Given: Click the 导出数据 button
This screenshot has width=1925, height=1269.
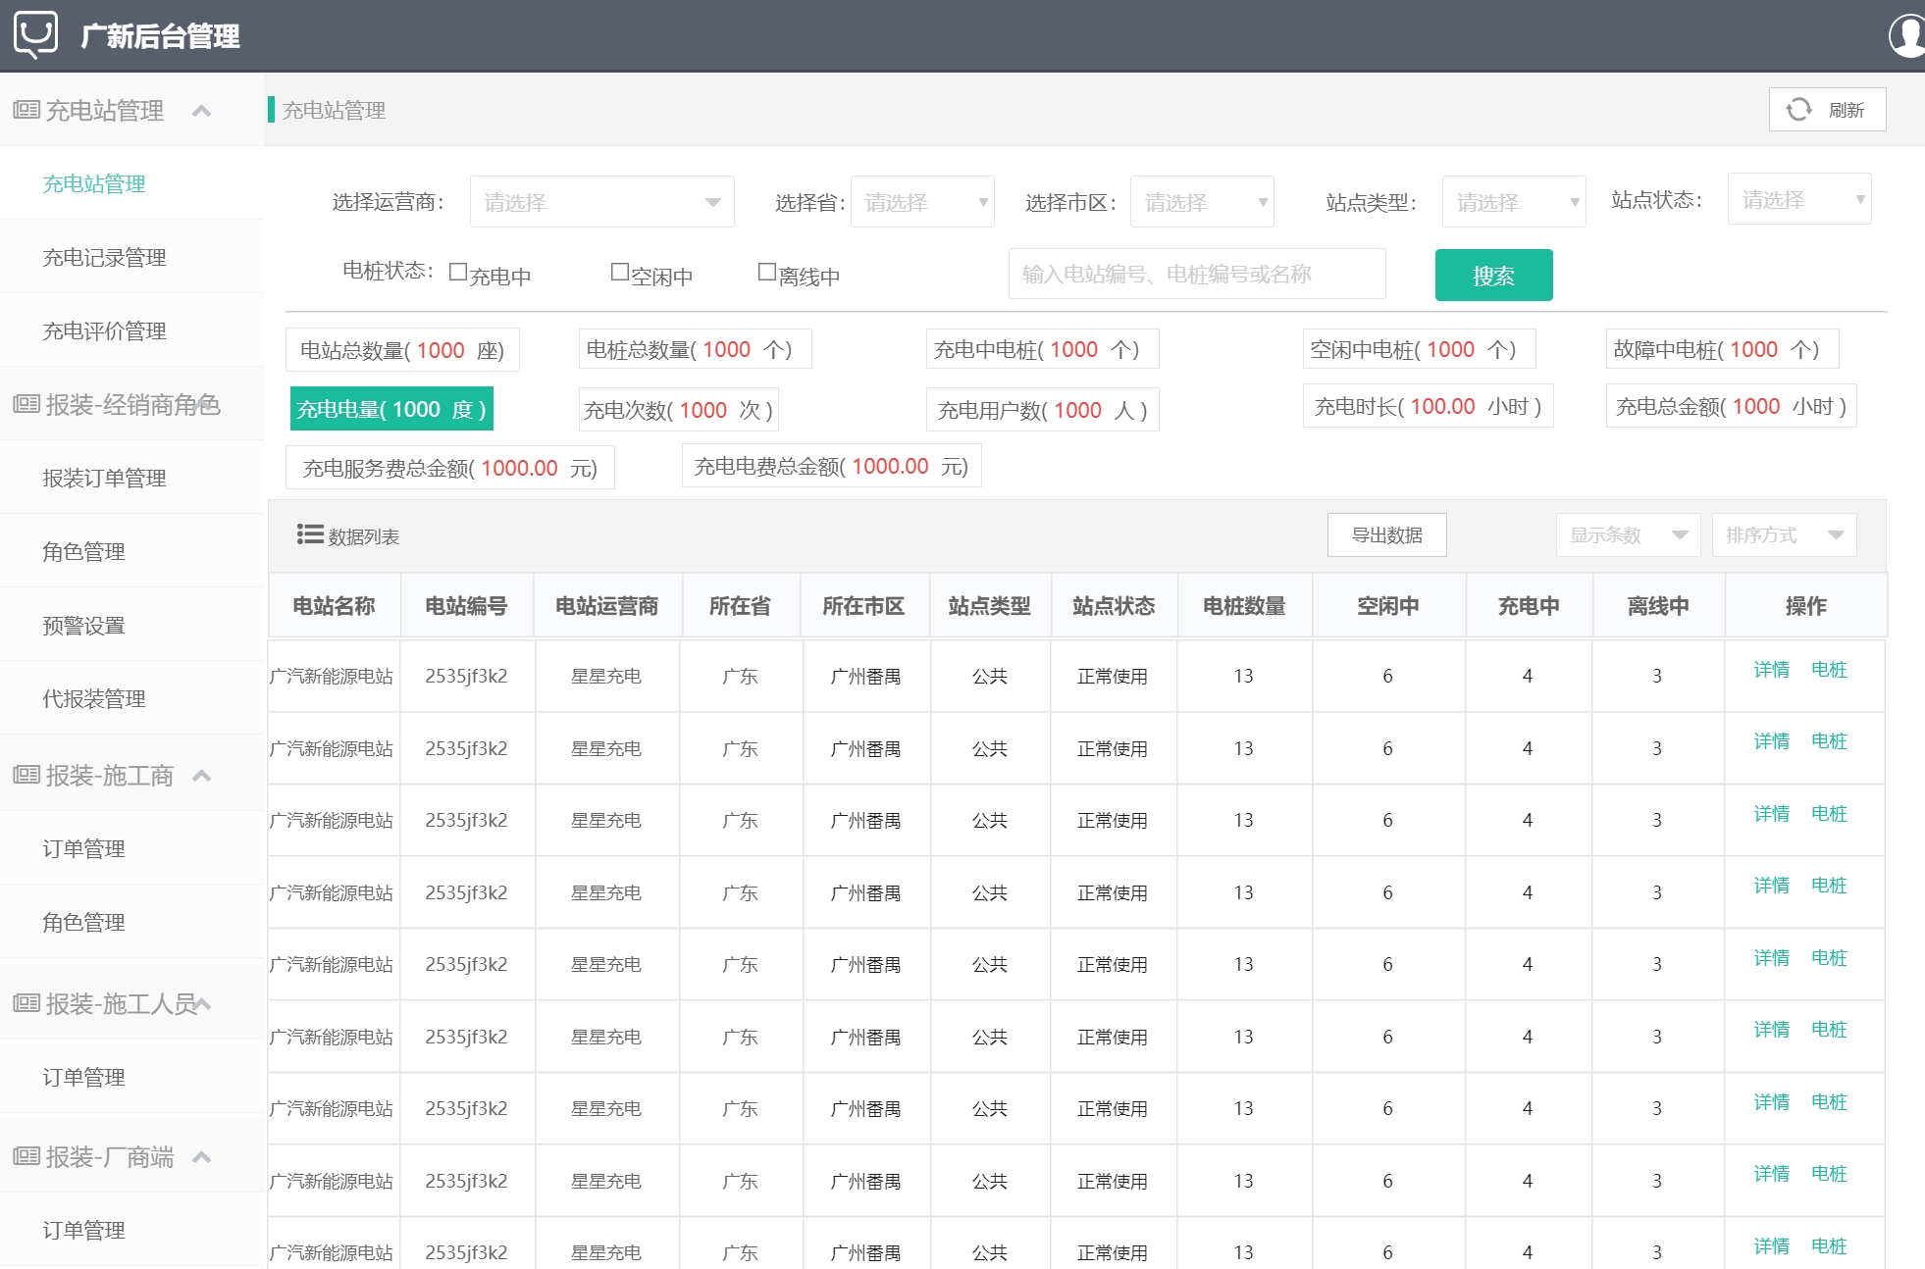Looking at the screenshot, I should click(1386, 534).
